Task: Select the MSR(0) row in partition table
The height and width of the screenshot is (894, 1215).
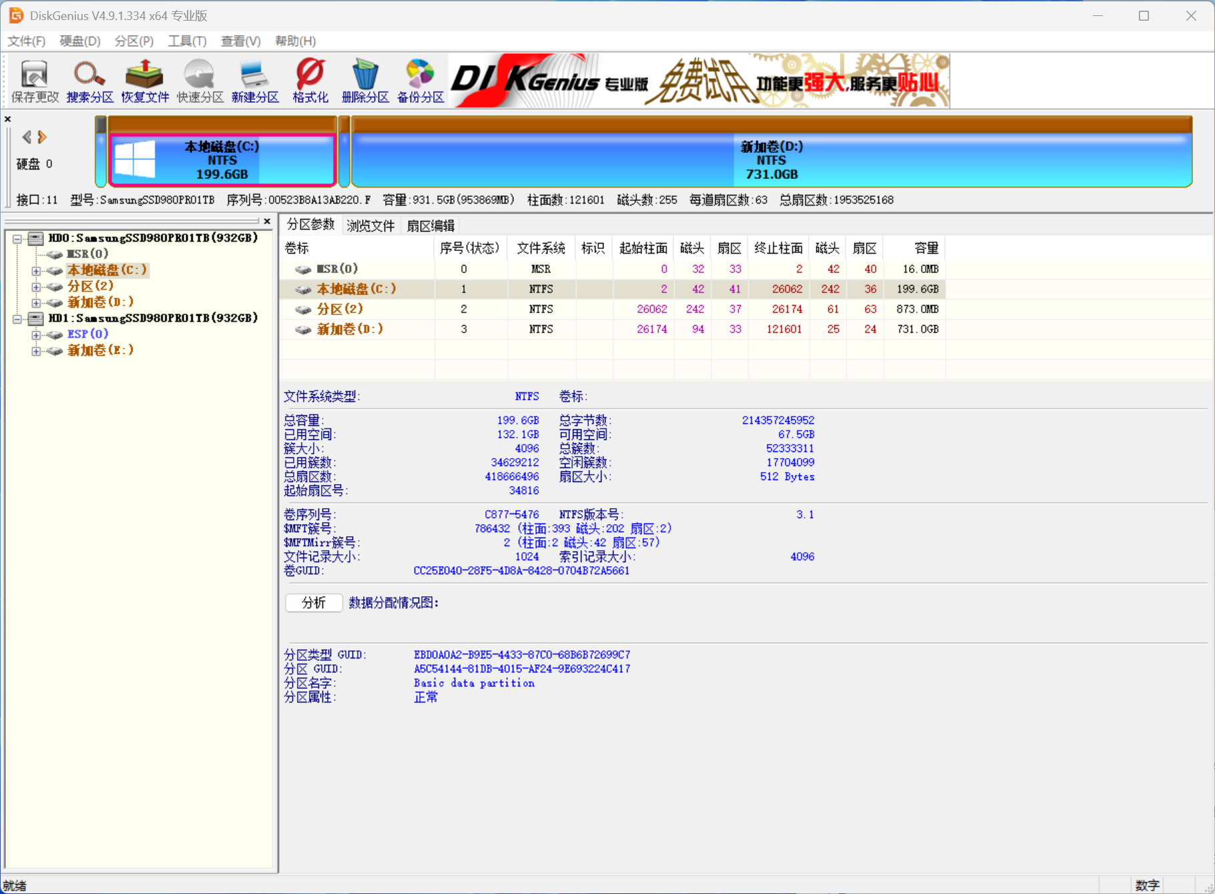Action: pyautogui.click(x=613, y=269)
